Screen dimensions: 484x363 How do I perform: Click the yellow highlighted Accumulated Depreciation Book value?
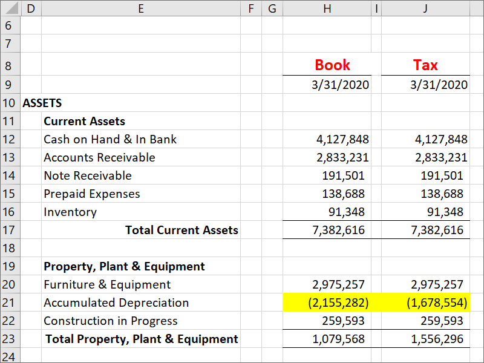coord(327,302)
